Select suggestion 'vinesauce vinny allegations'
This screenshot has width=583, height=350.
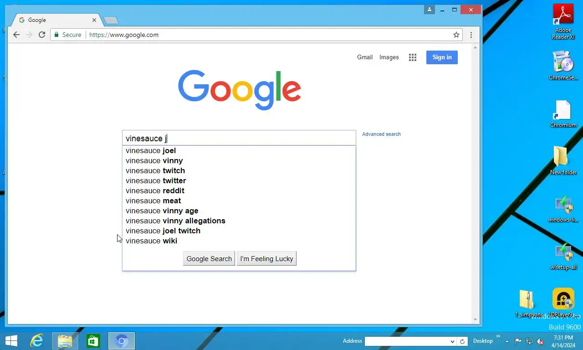[x=239, y=221]
